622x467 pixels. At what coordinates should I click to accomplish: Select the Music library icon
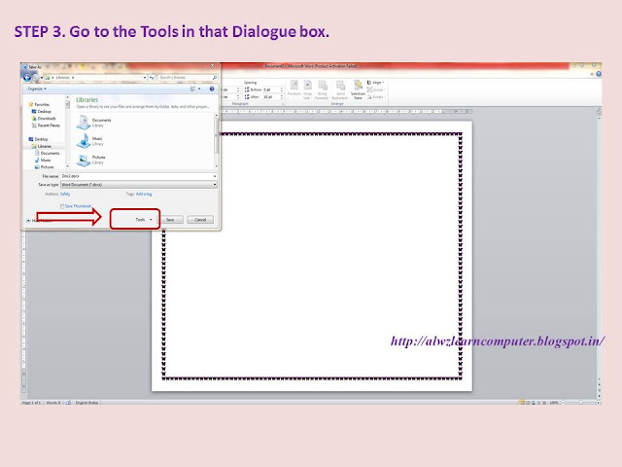click(84, 141)
